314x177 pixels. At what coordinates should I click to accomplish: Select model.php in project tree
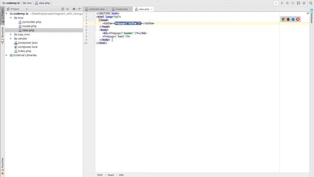(29, 26)
